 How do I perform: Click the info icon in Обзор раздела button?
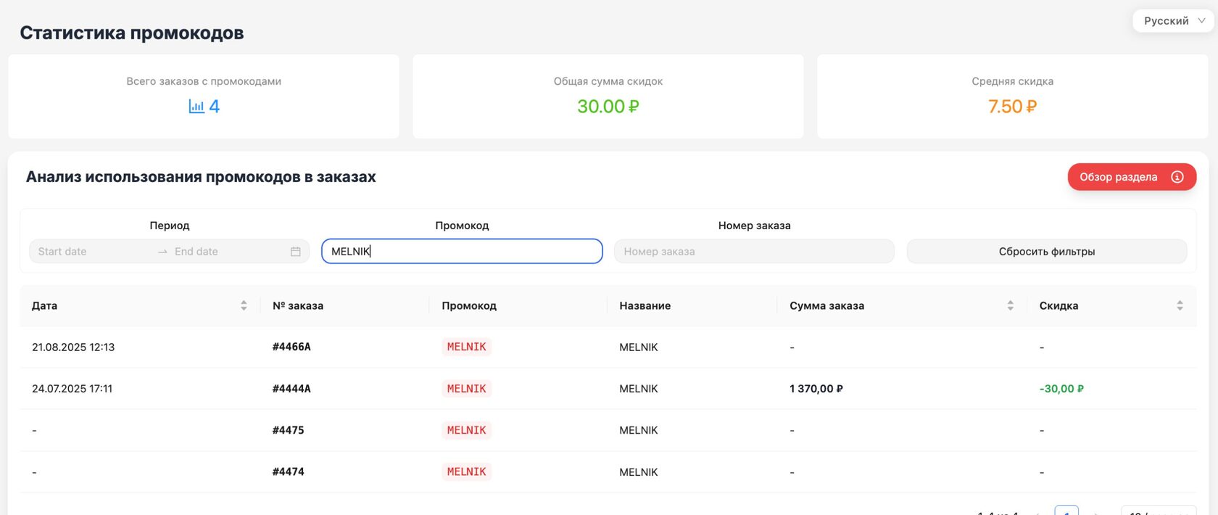click(1177, 177)
